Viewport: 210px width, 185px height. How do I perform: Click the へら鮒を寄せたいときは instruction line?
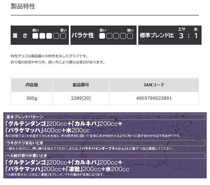coord(55,175)
